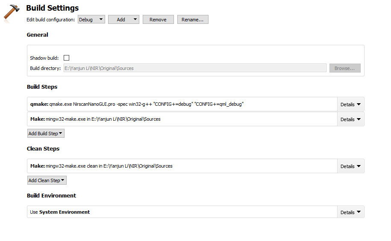Screen dimensions: 391x241
Task: Toggle the Shadow build checkbox
Action: (66, 58)
